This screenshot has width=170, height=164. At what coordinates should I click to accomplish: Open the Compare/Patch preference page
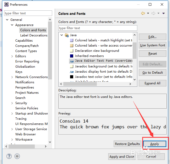click(x=27, y=46)
